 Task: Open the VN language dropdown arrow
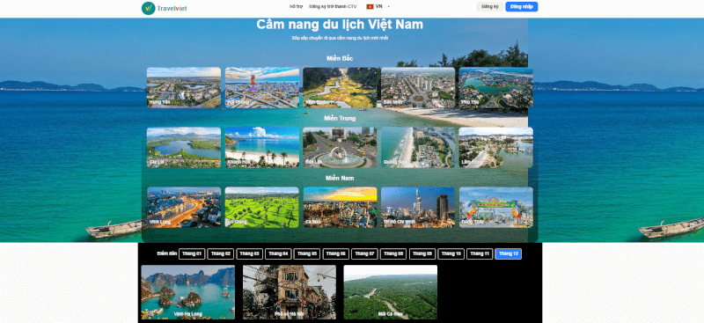(x=388, y=7)
